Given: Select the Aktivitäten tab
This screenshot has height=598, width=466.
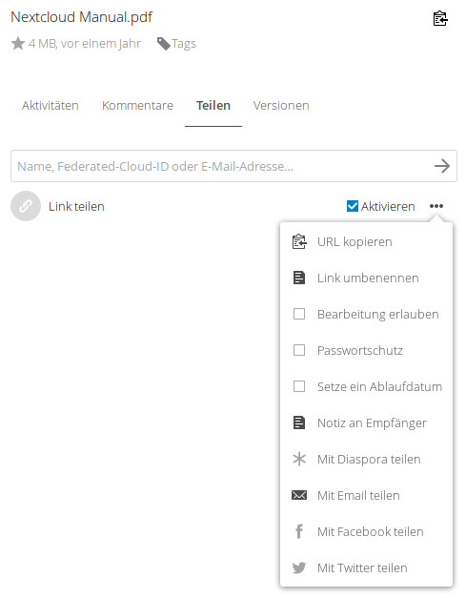Looking at the screenshot, I should [x=51, y=105].
